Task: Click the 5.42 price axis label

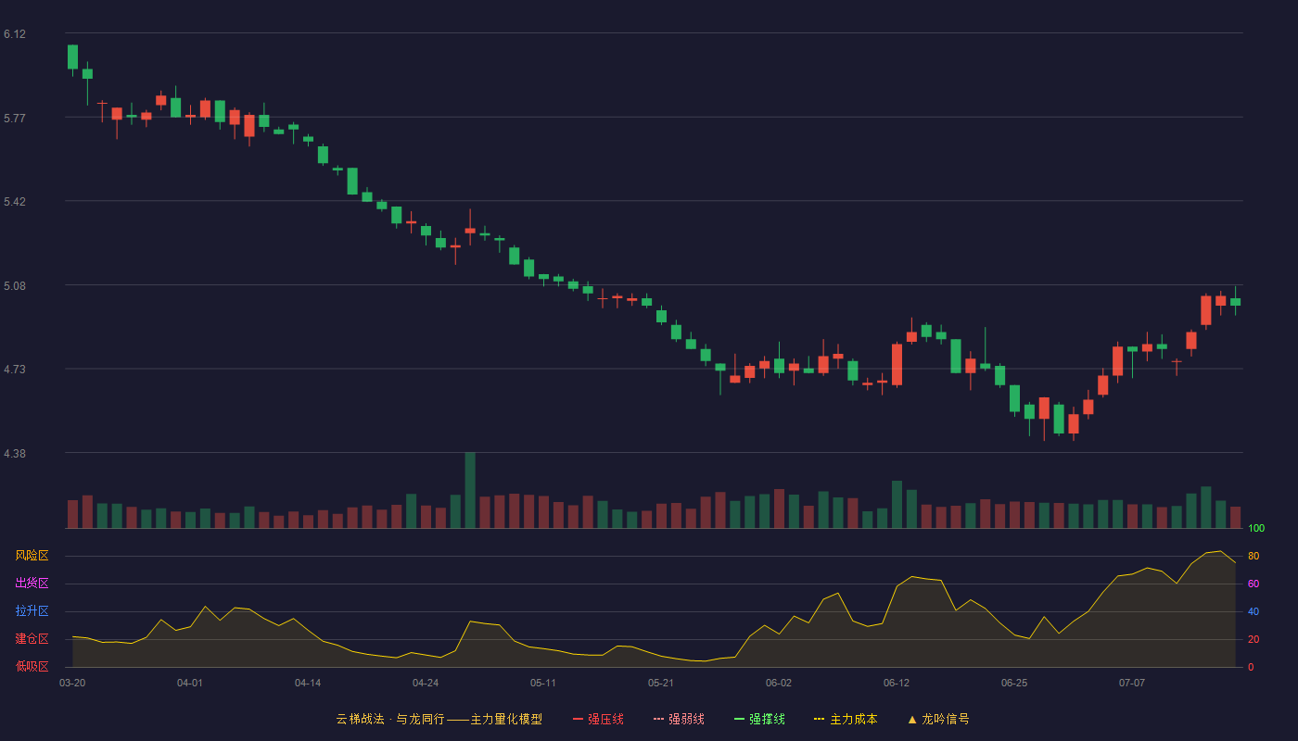Action: [x=15, y=202]
